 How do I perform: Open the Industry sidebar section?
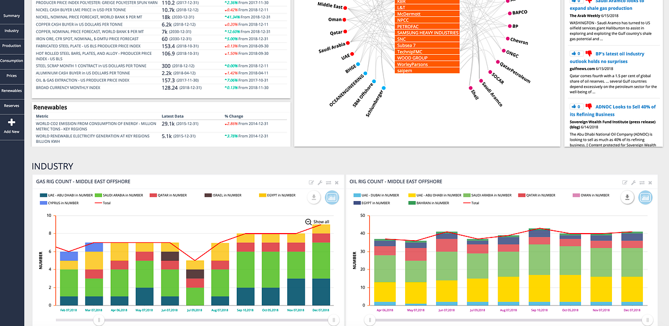(11, 31)
